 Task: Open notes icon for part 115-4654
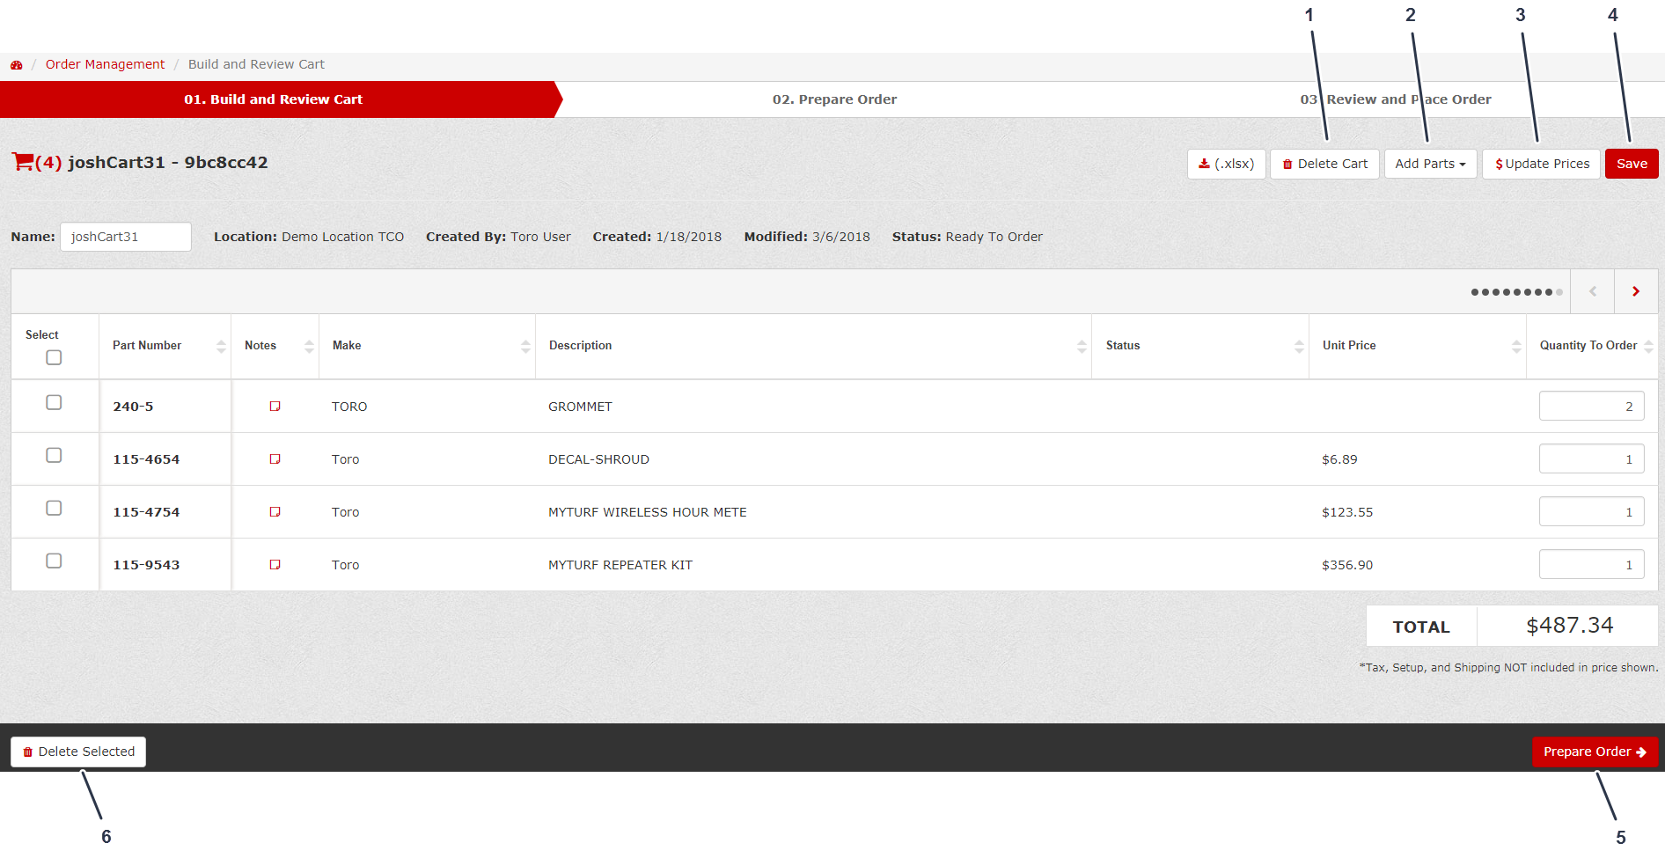coord(275,459)
